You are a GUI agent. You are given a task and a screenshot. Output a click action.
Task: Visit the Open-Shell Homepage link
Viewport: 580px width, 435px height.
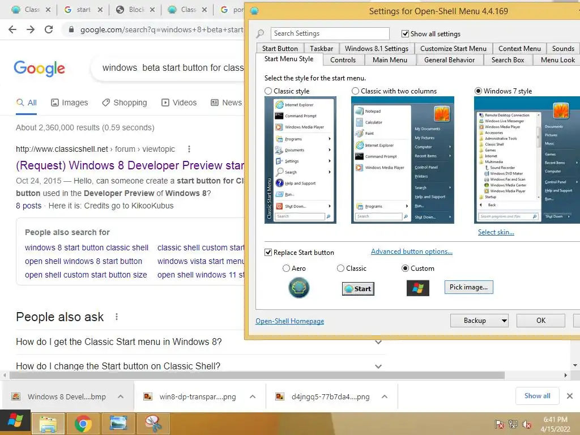(x=289, y=321)
